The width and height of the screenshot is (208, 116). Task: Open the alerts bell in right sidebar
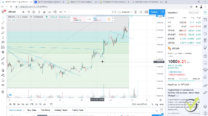205,77
